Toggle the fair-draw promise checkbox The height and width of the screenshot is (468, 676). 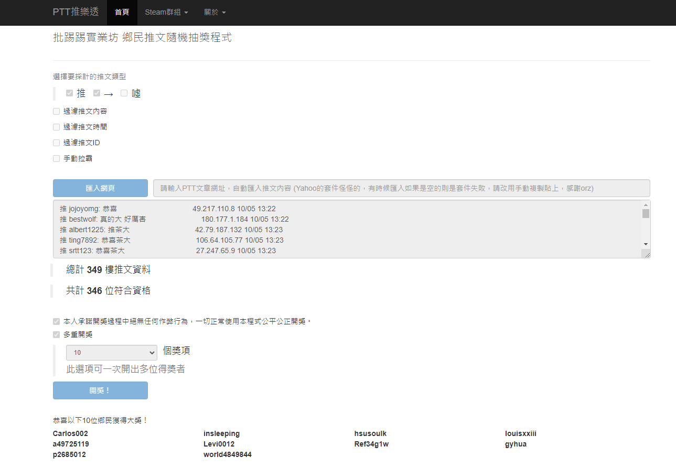click(56, 321)
